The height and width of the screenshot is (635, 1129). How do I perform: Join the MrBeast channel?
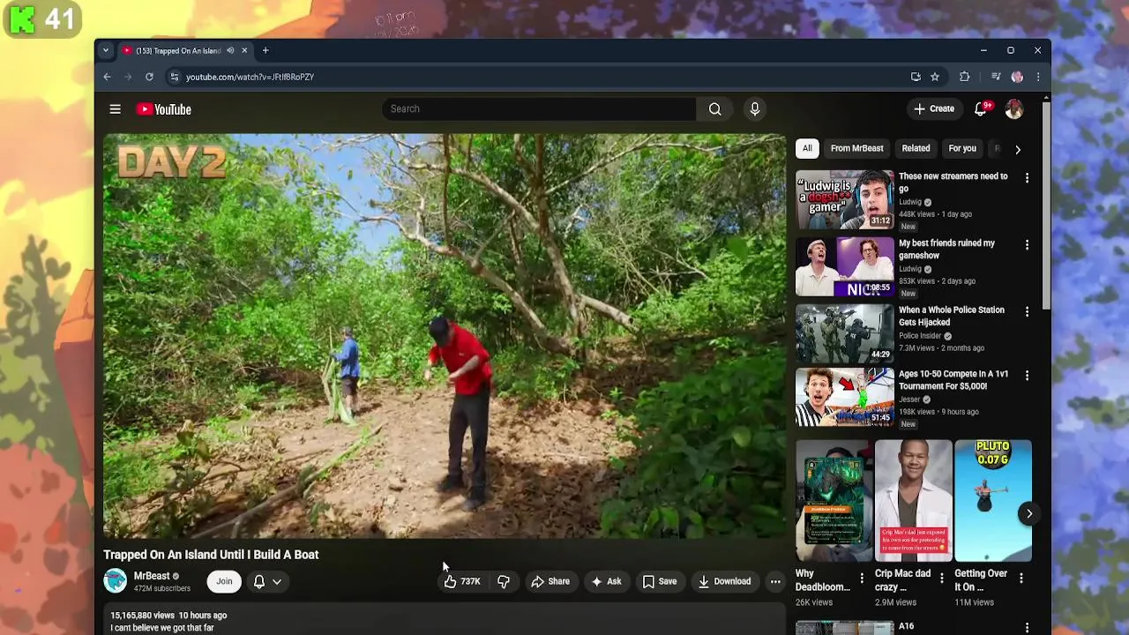point(224,581)
